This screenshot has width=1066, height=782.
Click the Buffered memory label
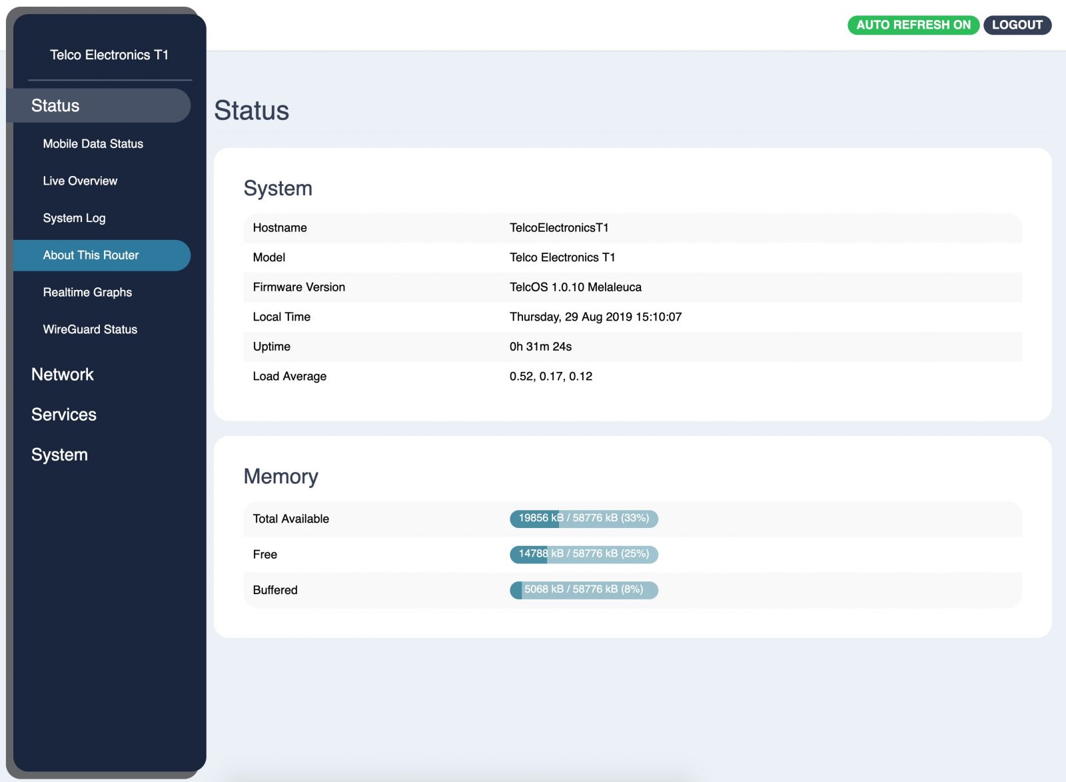click(x=275, y=590)
